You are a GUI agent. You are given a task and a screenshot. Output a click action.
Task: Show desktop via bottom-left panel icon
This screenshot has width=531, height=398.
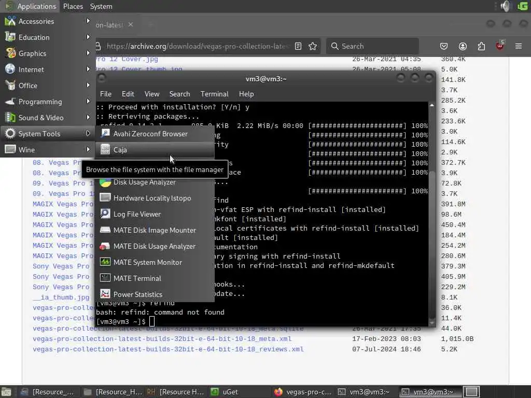coord(6,392)
